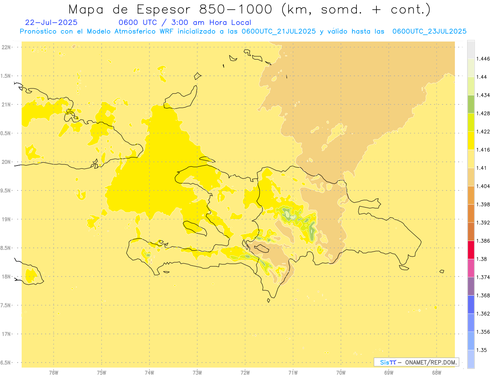Click the 1.428 legend value

(483, 113)
